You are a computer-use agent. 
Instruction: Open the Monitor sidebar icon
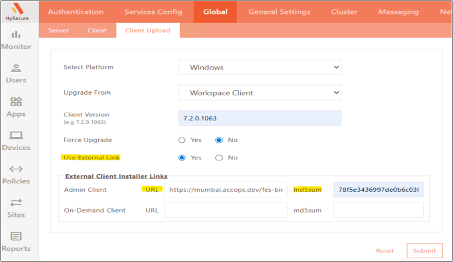pos(16,35)
